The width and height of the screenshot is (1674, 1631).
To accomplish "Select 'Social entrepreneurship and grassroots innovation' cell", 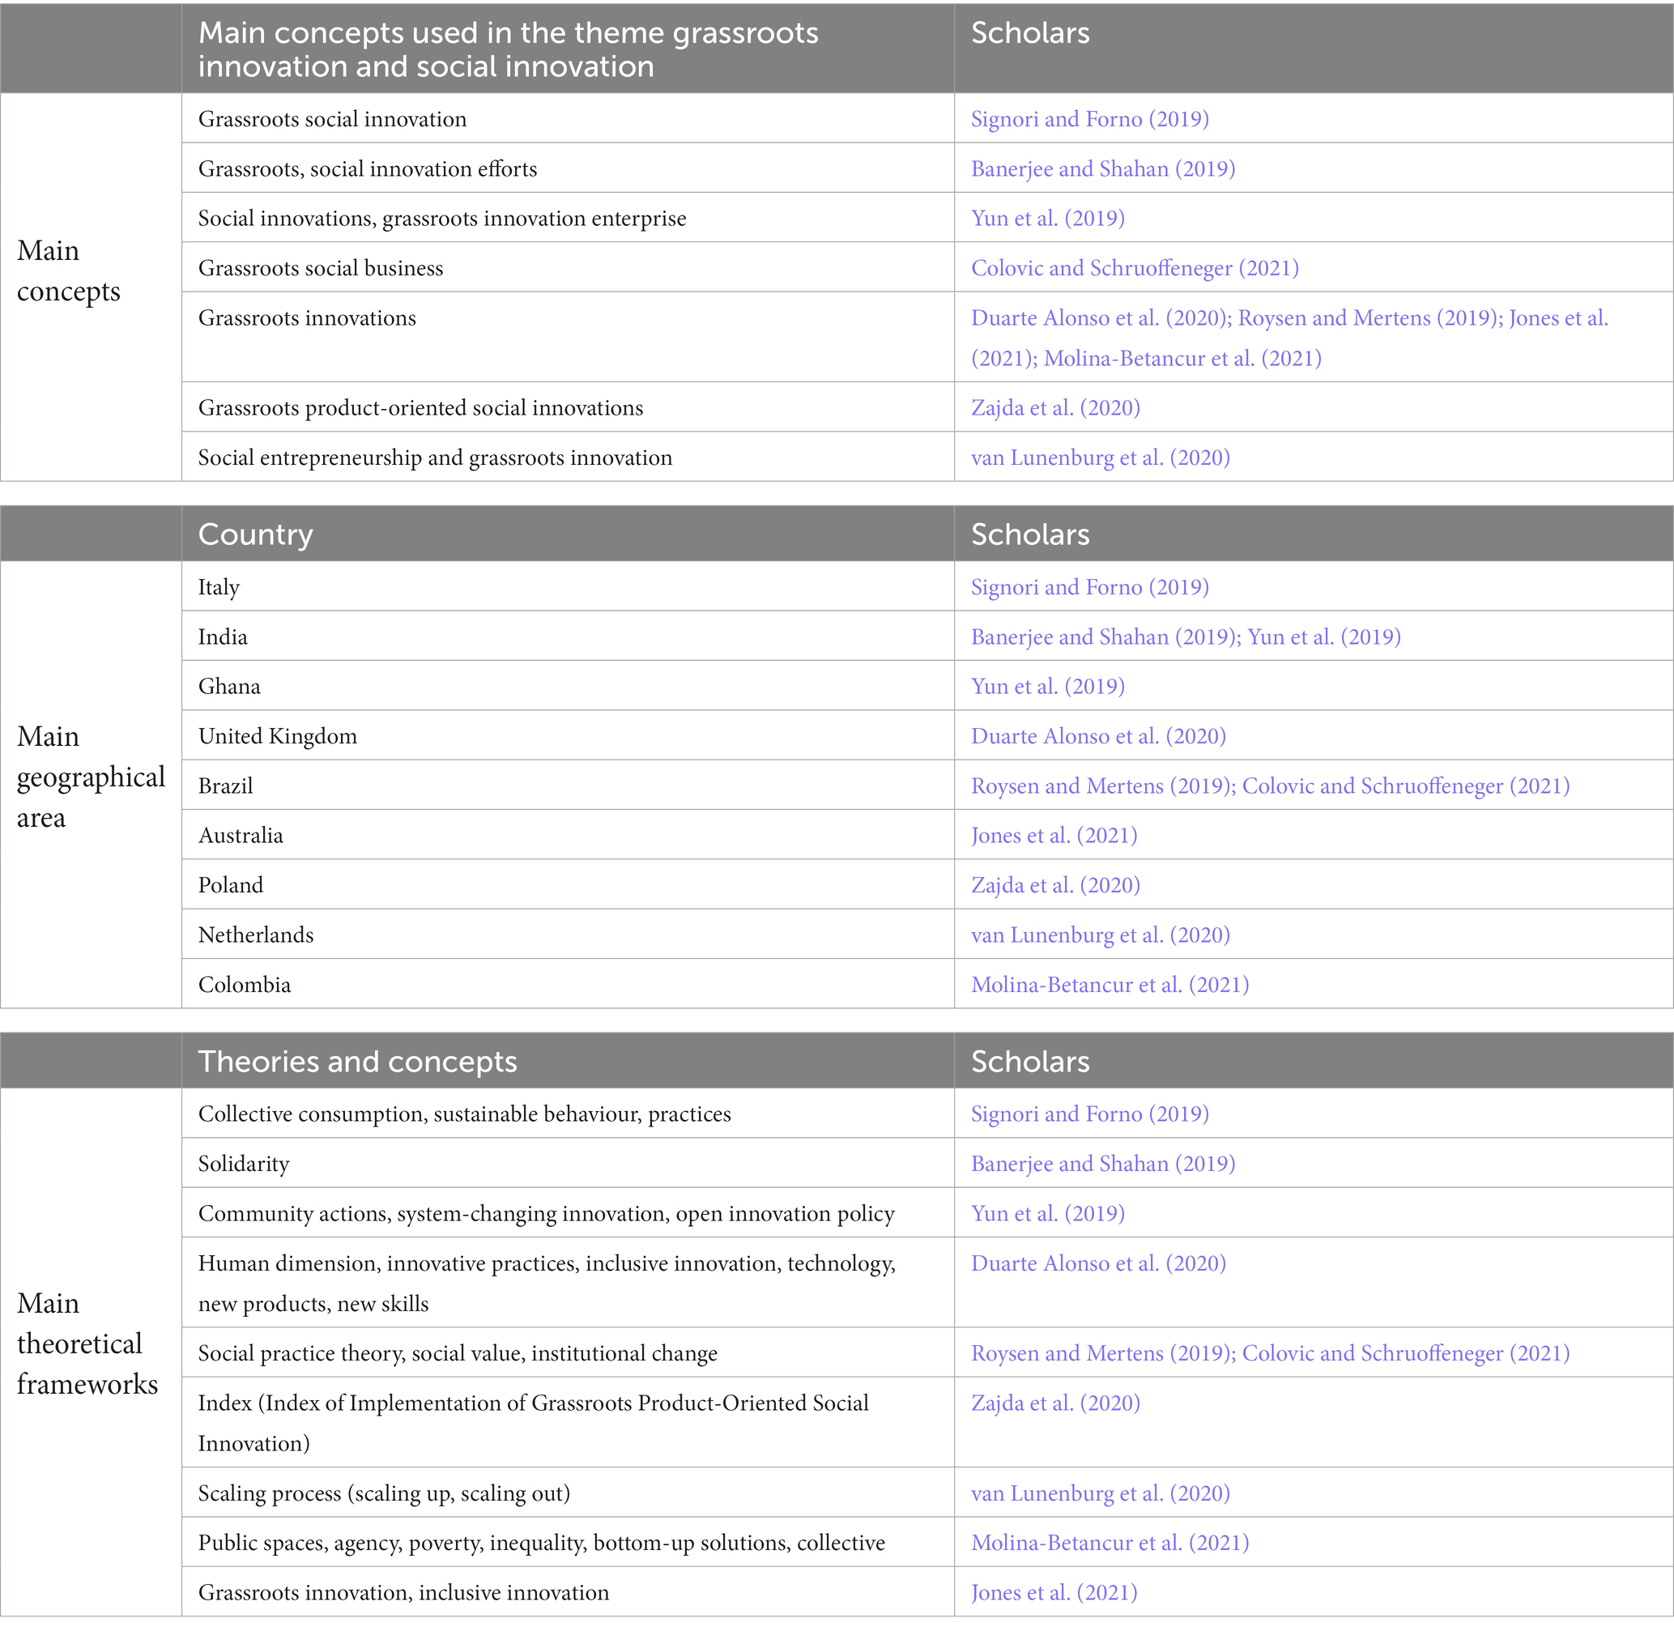I will pos(568,457).
